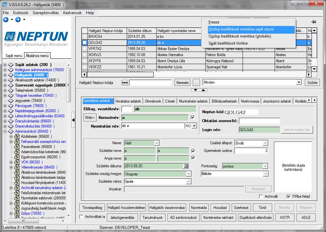Click the Duplikáció ellenőrzés button

tap(255, 218)
